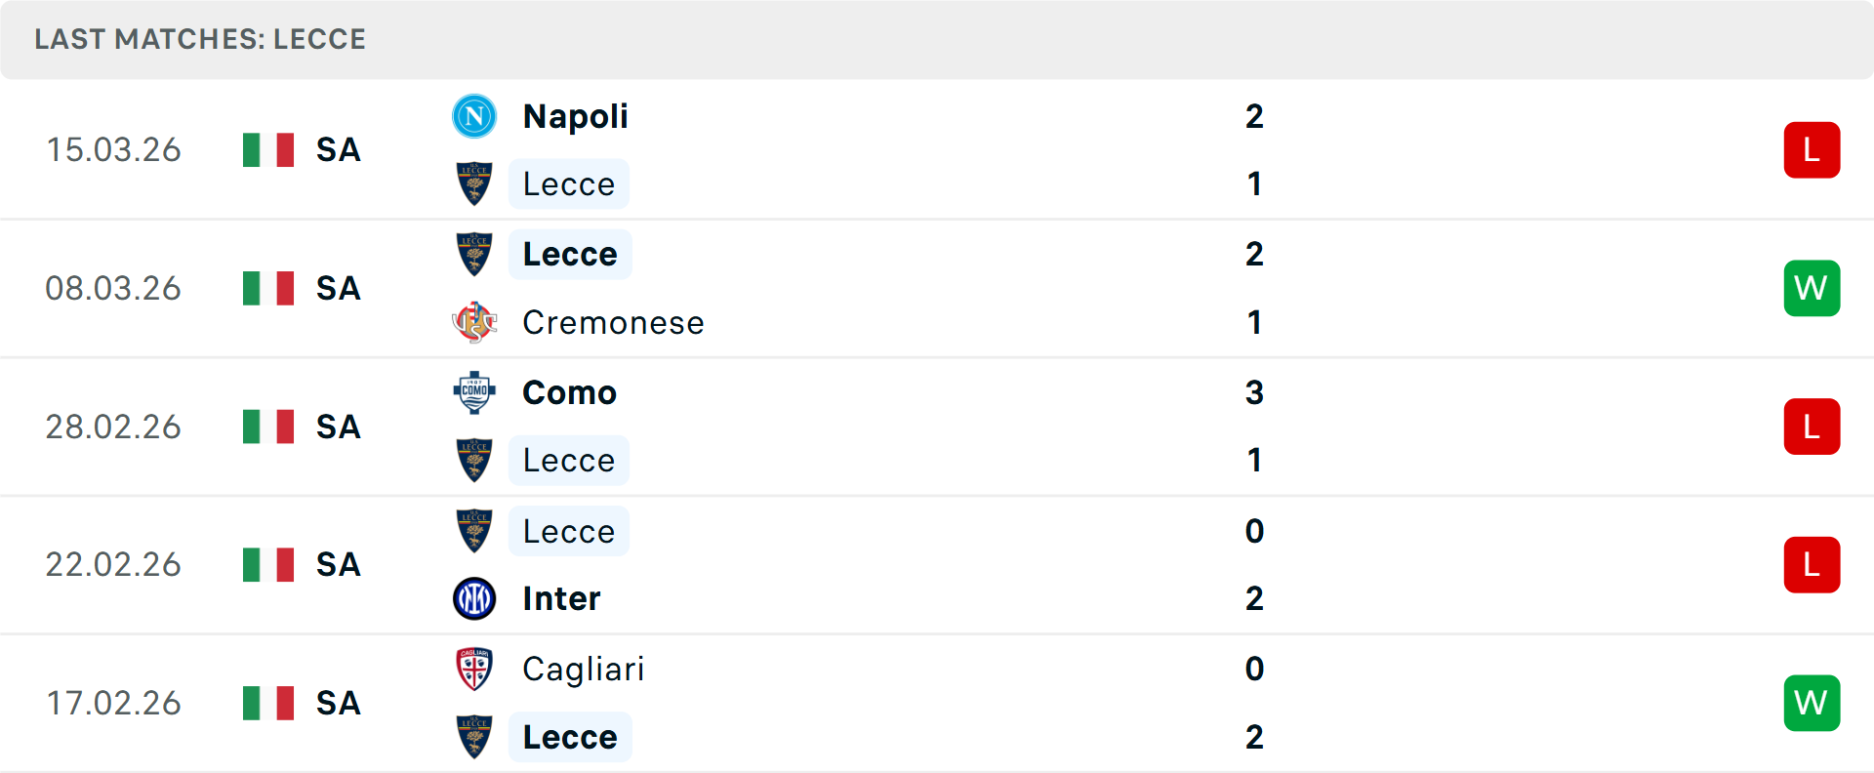Click the SA league label on 28.02.26

click(338, 427)
